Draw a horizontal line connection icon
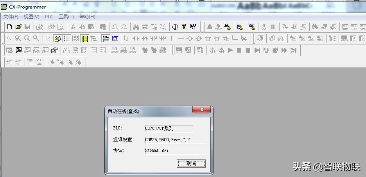This screenshot has height=177, width=366. 180,38
